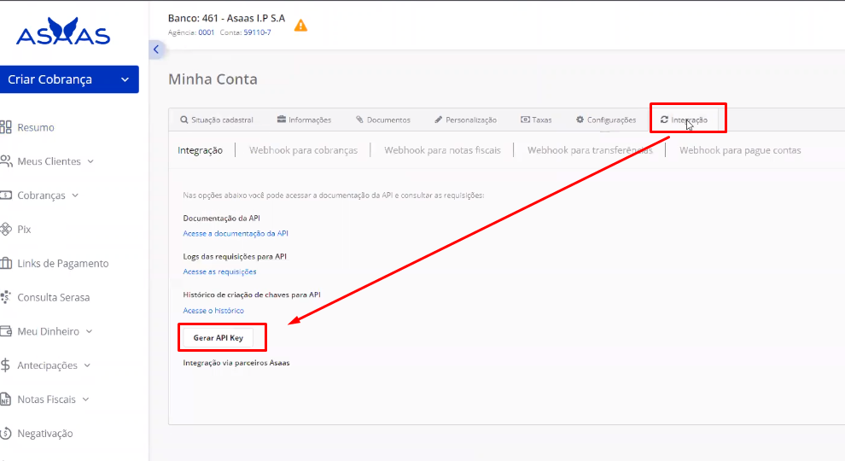Image resolution: width=845 pixels, height=461 pixels.
Task: Click the briefcase icon beside Informações
Action: pyautogui.click(x=282, y=120)
